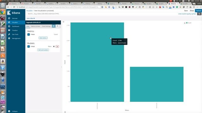Click the Add sub-buckets button
Screen dimensions: 202x113
43,50
